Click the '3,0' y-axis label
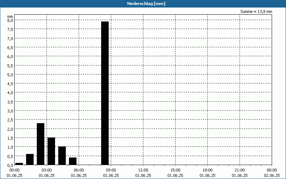 click(10, 111)
